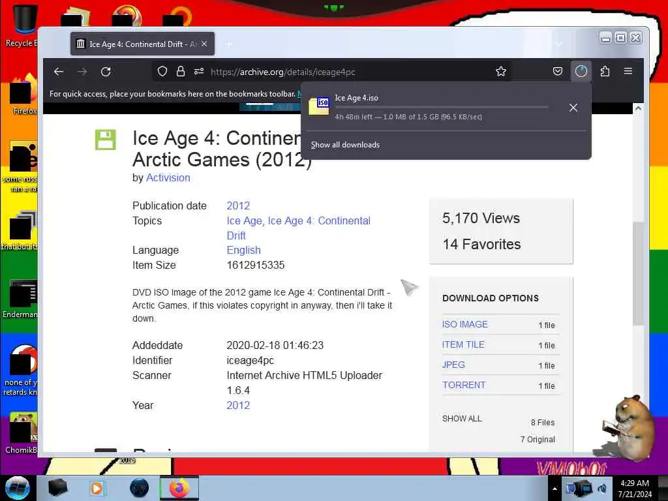Select the ChomikB desktop icon
The width and height of the screenshot is (668, 501).
pyautogui.click(x=22, y=433)
